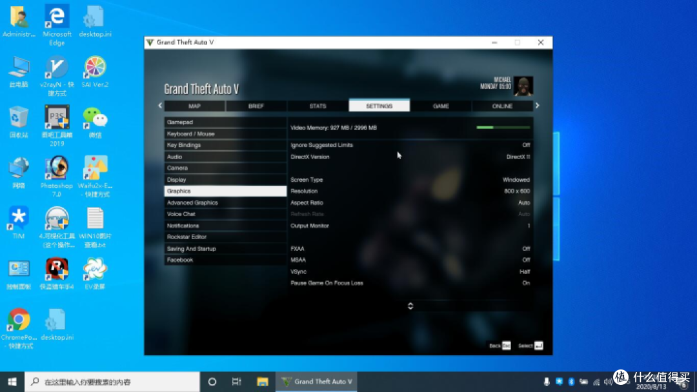Viewport: 697px width, 392px height.
Task: Open Gamepad settings category
Action: [225, 122]
